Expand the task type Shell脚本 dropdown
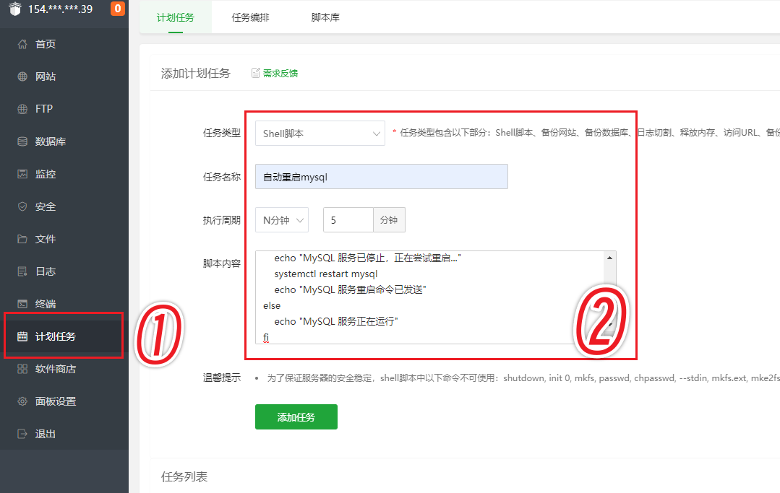The height and width of the screenshot is (493, 780). click(320, 134)
